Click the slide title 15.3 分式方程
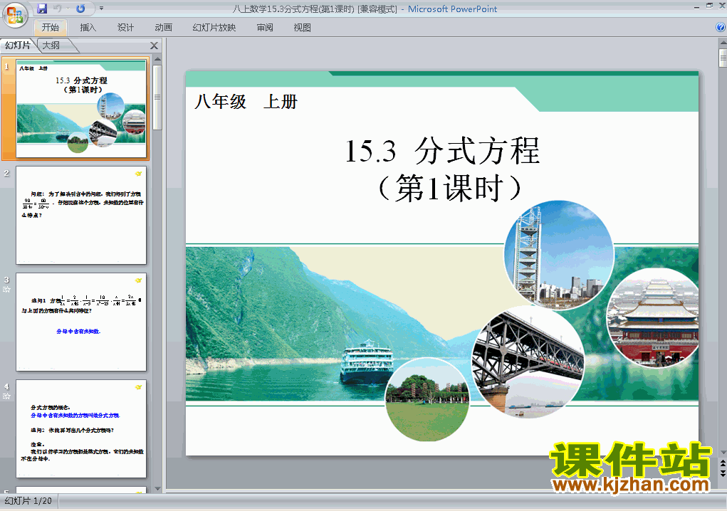Screen dimensions: 727x511 tap(442, 151)
